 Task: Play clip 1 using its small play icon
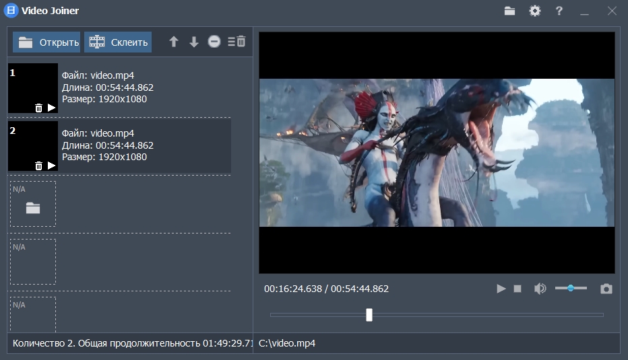click(51, 108)
